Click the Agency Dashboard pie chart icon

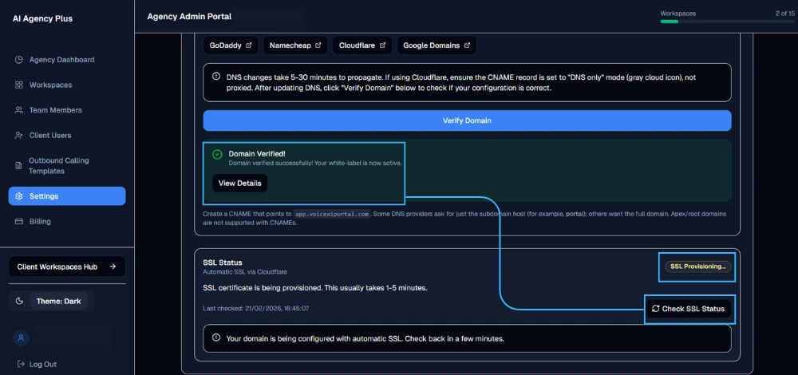click(x=19, y=60)
